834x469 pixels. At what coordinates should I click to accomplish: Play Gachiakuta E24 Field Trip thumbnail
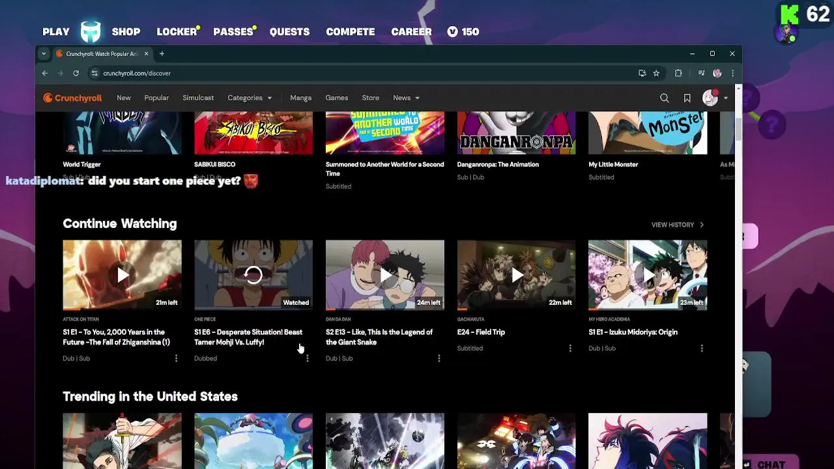point(516,275)
